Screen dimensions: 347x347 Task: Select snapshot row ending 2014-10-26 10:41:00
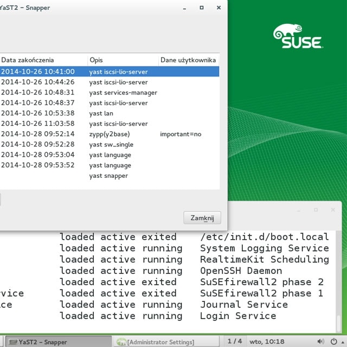pyautogui.click(x=110, y=72)
